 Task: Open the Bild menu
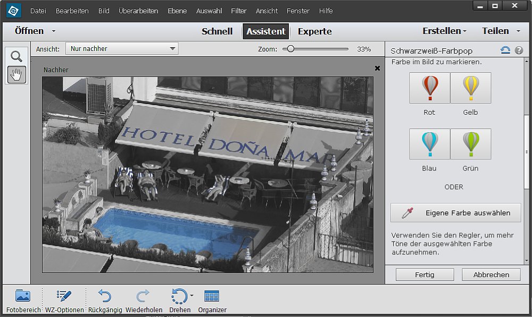(x=104, y=11)
